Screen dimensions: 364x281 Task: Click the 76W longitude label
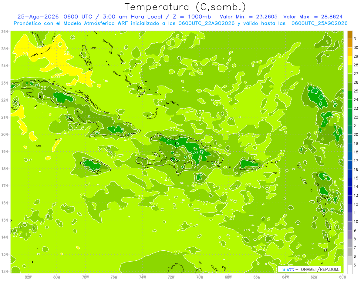114,277
